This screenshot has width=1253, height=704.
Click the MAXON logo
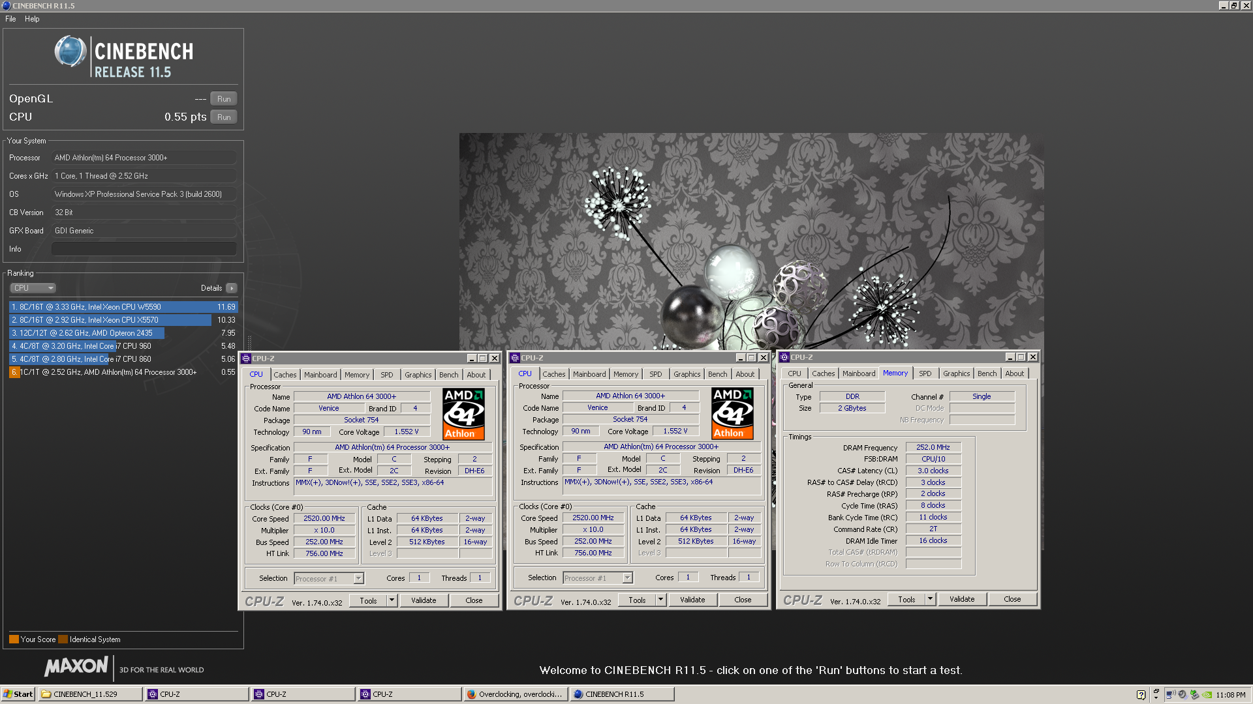76,667
